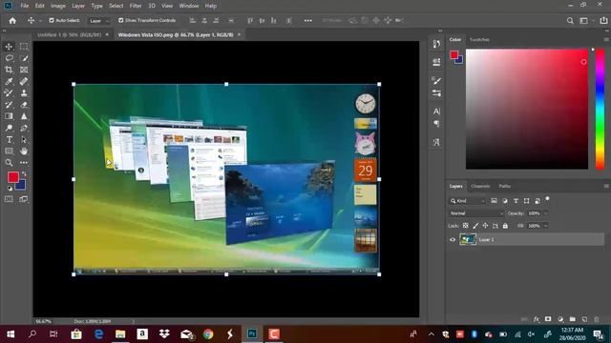
Task: Select the Lasso tool
Action: click(x=9, y=58)
